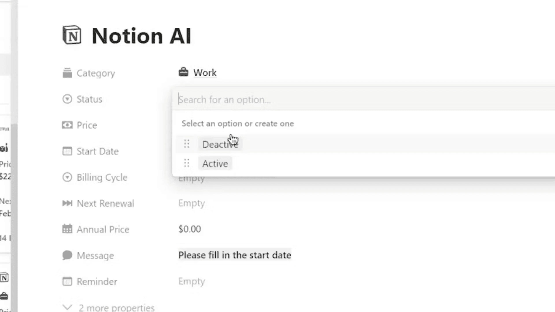Click the Work category label

(x=204, y=73)
